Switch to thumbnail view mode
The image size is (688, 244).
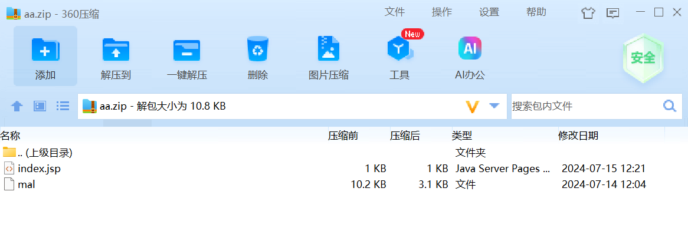coord(40,106)
